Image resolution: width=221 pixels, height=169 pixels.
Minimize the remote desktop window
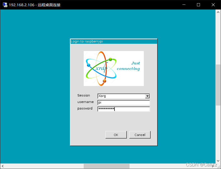click(184, 5)
